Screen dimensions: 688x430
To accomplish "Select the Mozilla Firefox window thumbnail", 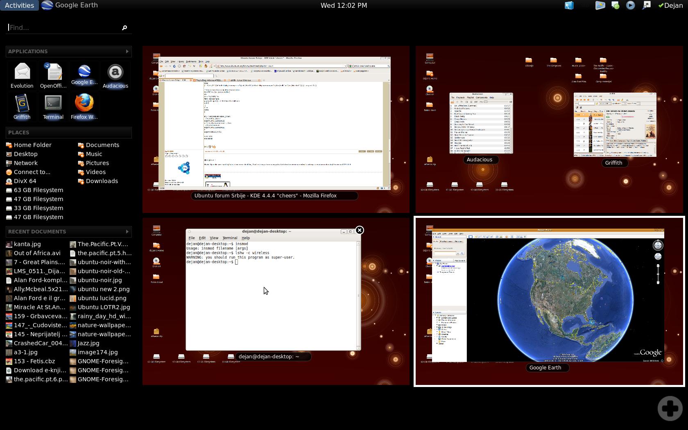I will pos(274,123).
